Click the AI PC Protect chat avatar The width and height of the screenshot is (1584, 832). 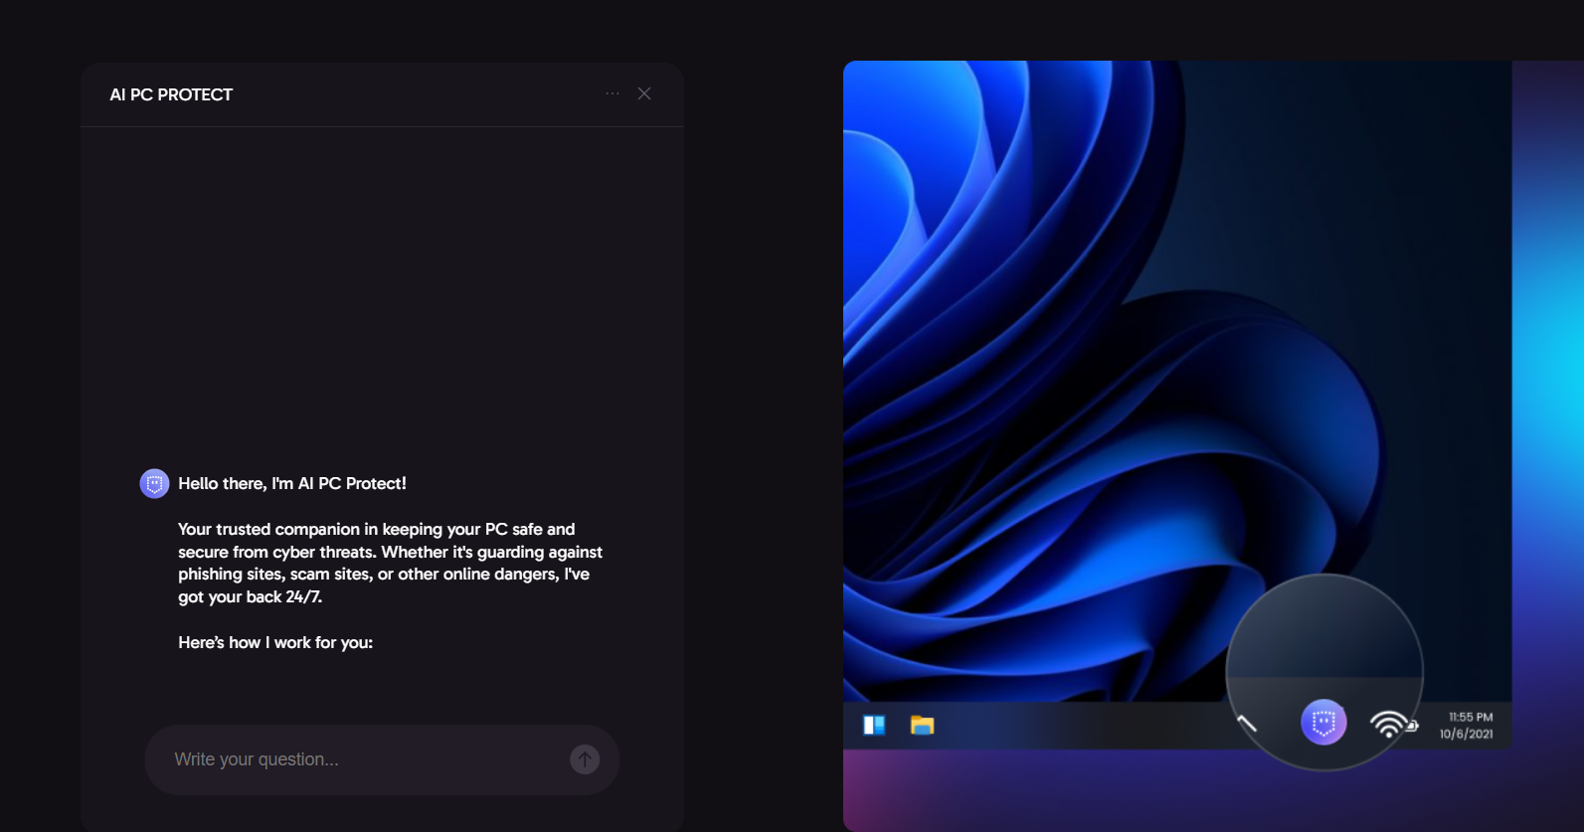[154, 484]
